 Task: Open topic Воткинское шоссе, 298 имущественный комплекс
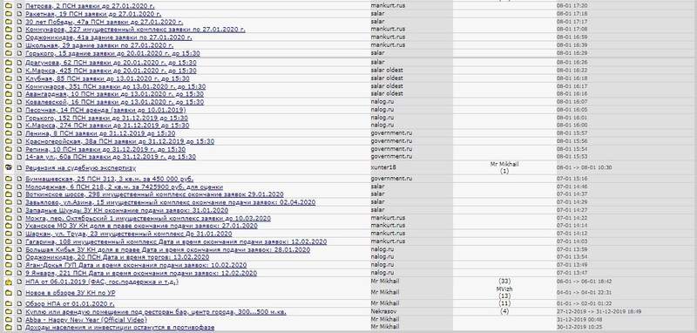coord(154,194)
